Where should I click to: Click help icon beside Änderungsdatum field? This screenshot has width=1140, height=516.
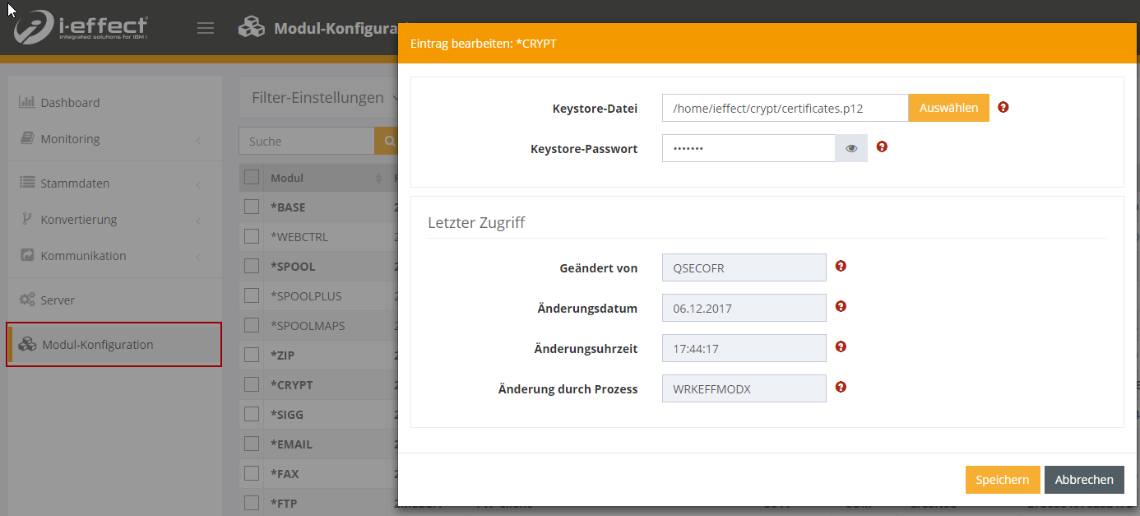pos(841,307)
